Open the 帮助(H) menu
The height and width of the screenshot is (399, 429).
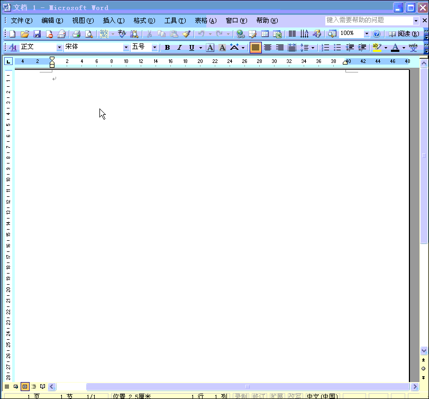[267, 21]
